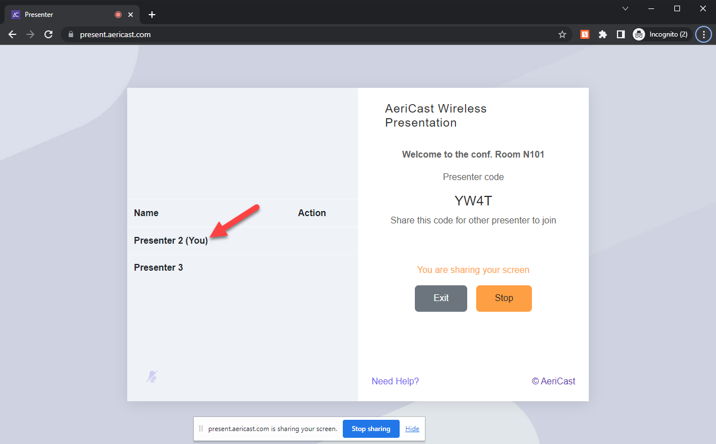Bookmark this page with the star icon

click(x=562, y=34)
